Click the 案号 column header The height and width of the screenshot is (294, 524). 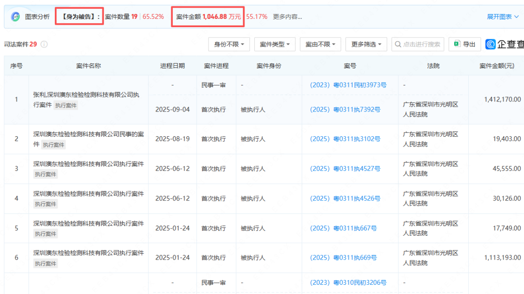(x=350, y=66)
